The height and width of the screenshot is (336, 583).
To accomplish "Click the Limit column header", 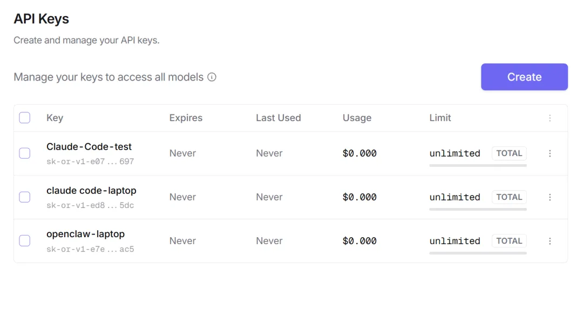I will pyautogui.click(x=440, y=118).
